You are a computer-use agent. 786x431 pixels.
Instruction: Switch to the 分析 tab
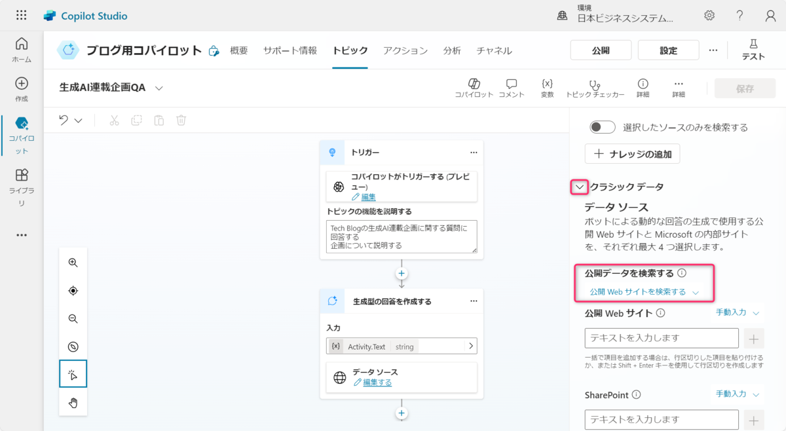pyautogui.click(x=452, y=50)
